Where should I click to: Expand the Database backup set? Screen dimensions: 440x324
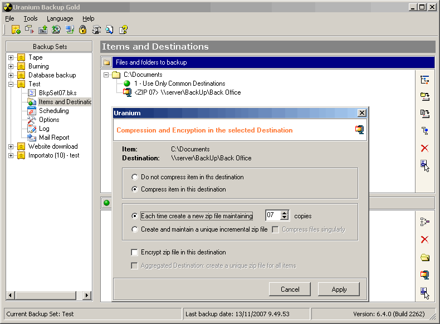click(11, 75)
